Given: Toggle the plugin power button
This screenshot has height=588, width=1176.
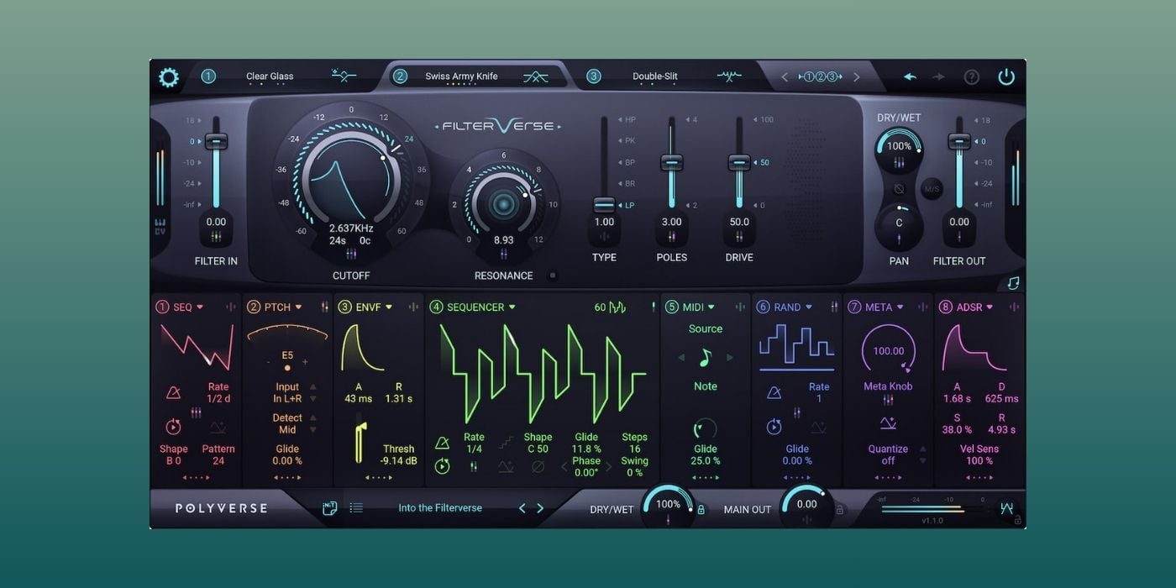Looking at the screenshot, I should tap(1006, 77).
